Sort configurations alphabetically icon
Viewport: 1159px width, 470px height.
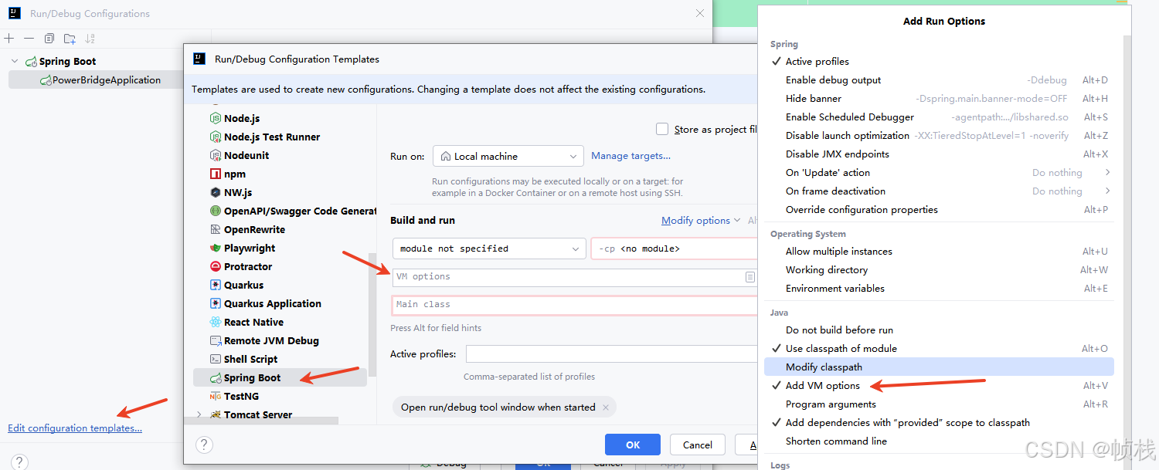[90, 39]
